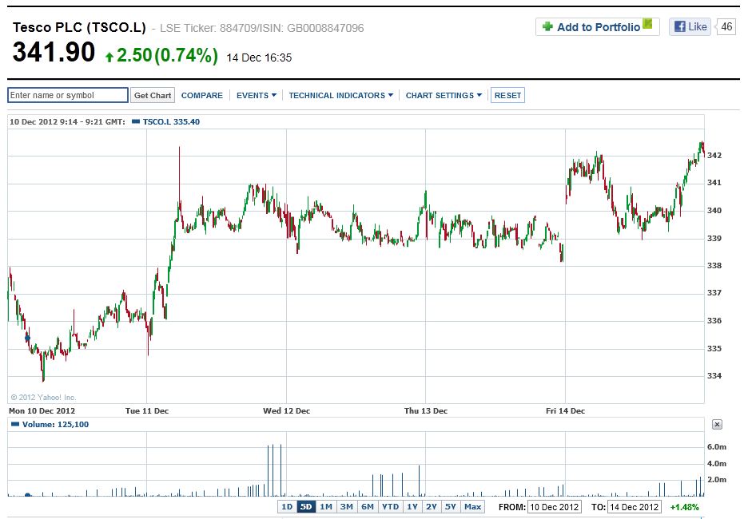Switch chart range to 1M
Viewport: 744px width, 519px height.
coord(326,507)
